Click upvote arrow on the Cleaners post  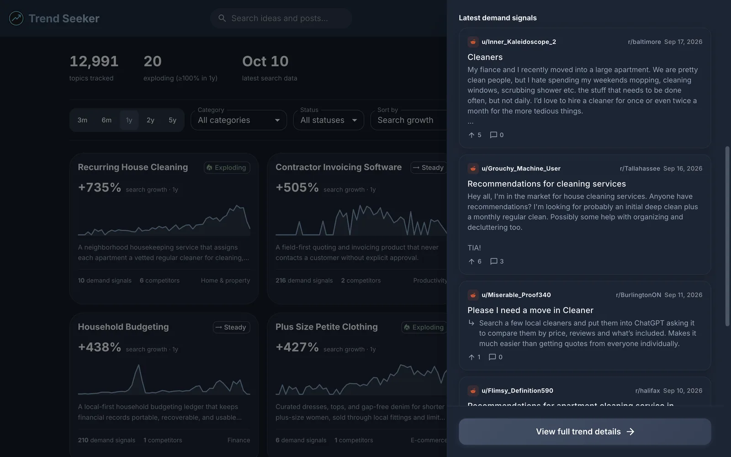[x=471, y=135]
